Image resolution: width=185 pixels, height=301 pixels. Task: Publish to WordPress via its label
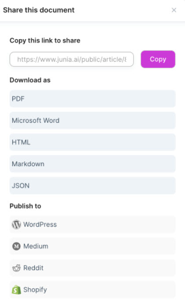pyautogui.click(x=40, y=224)
